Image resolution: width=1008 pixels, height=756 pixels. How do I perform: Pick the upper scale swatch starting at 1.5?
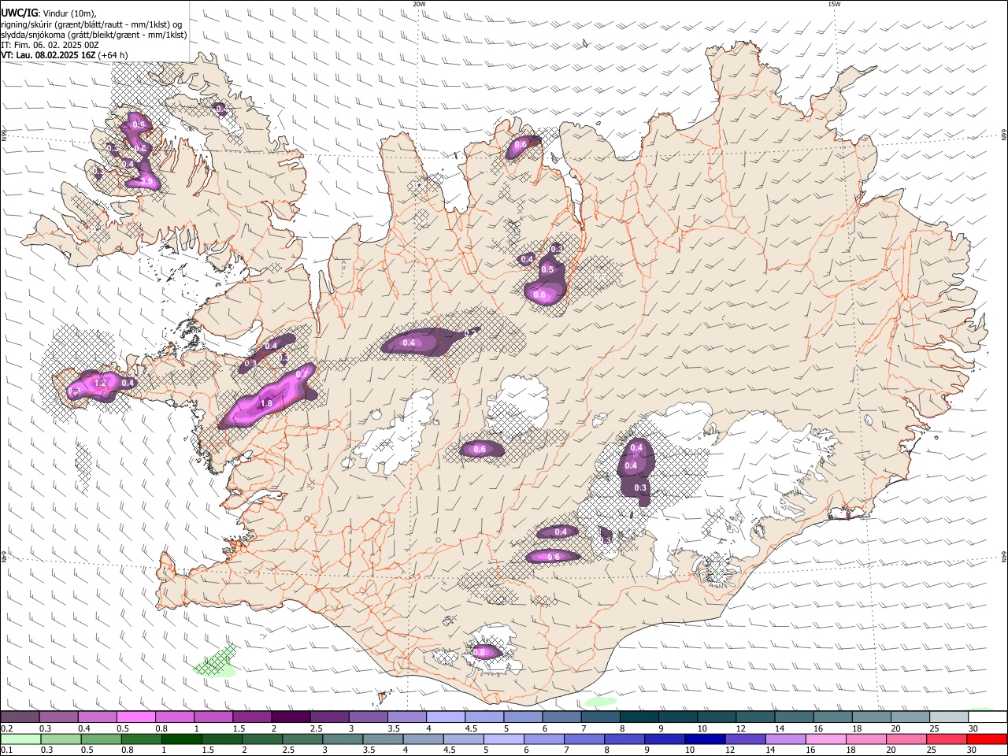252,717
